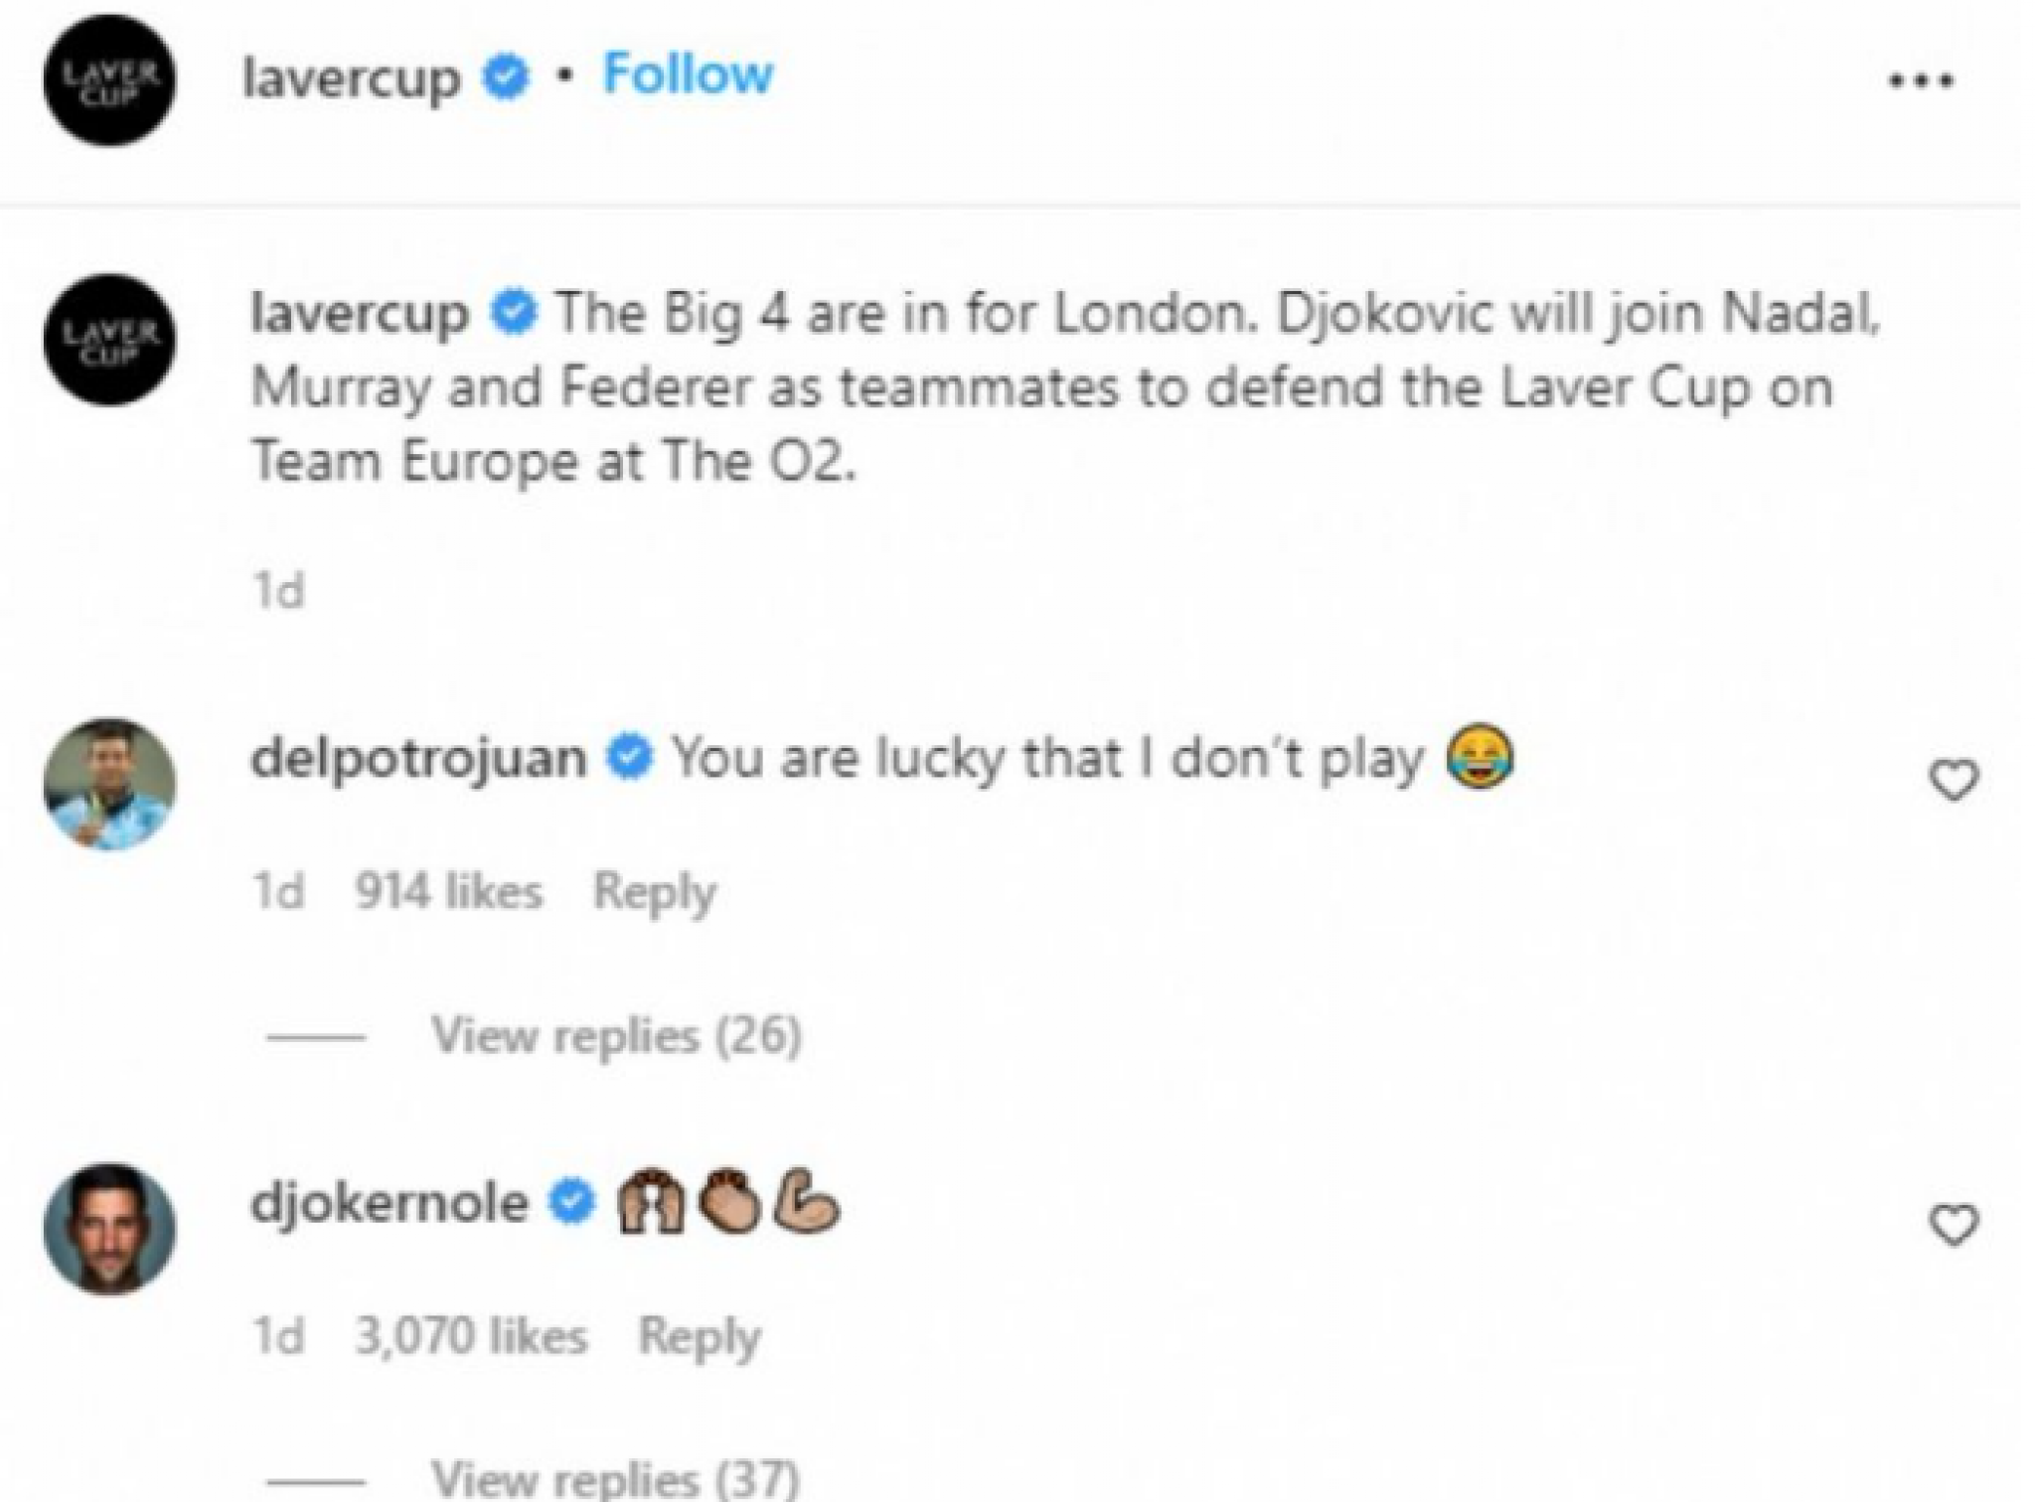Click the verified badge on djokernole's comment
The image size is (2035, 1502).
point(568,1201)
